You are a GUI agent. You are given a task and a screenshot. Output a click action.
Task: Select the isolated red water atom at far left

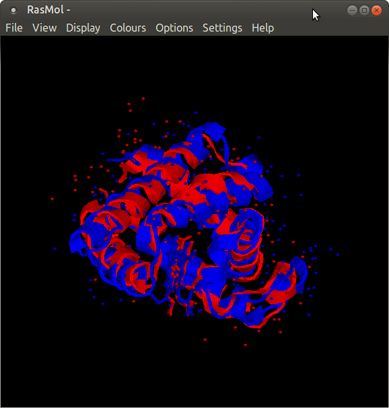[52, 199]
